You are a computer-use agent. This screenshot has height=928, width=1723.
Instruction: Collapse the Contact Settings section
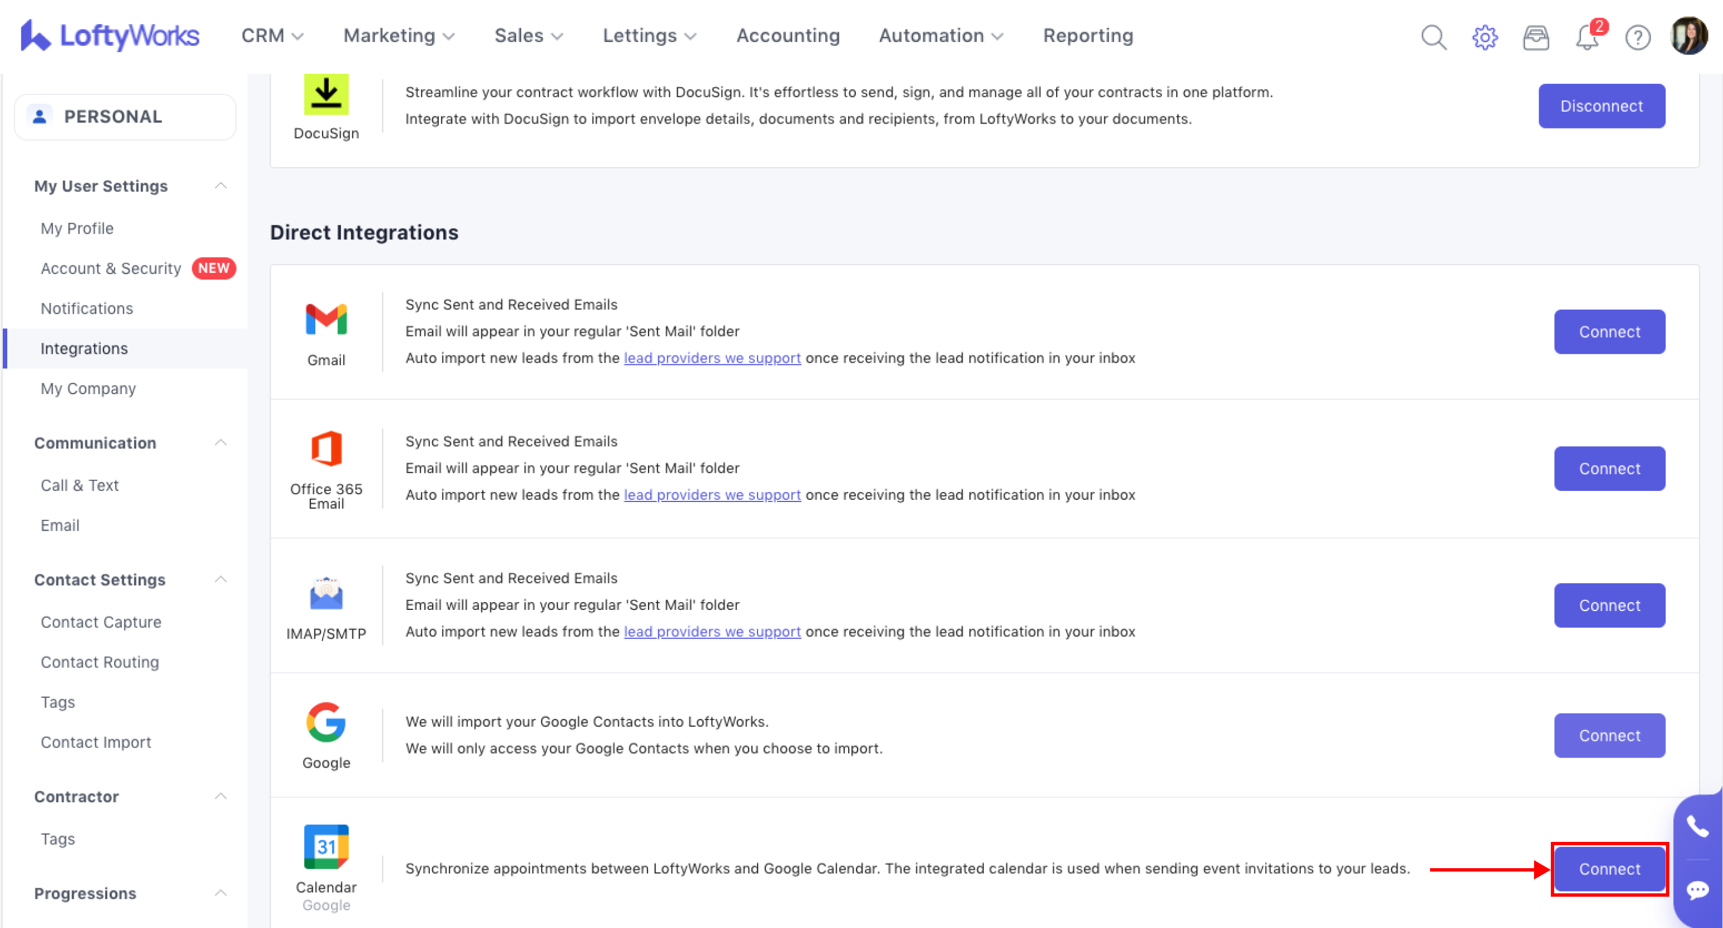click(x=221, y=579)
